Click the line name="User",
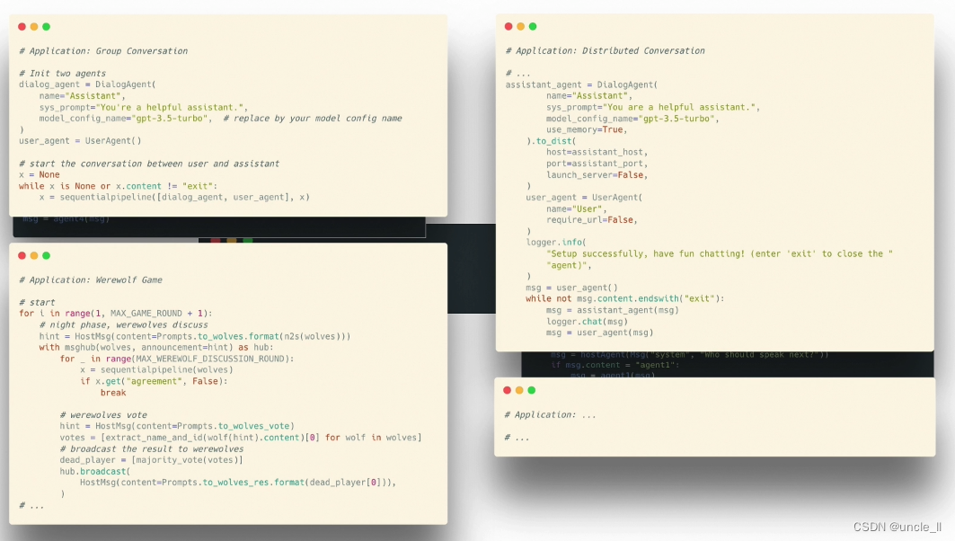 [577, 209]
